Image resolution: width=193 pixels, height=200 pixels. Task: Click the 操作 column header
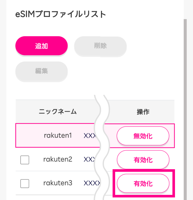point(143,112)
